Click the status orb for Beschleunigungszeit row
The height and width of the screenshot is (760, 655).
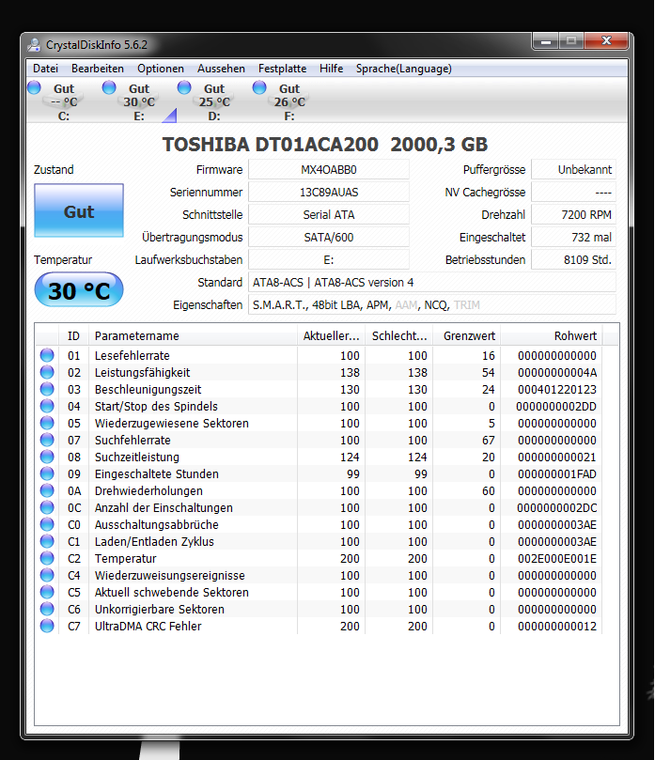pos(47,389)
